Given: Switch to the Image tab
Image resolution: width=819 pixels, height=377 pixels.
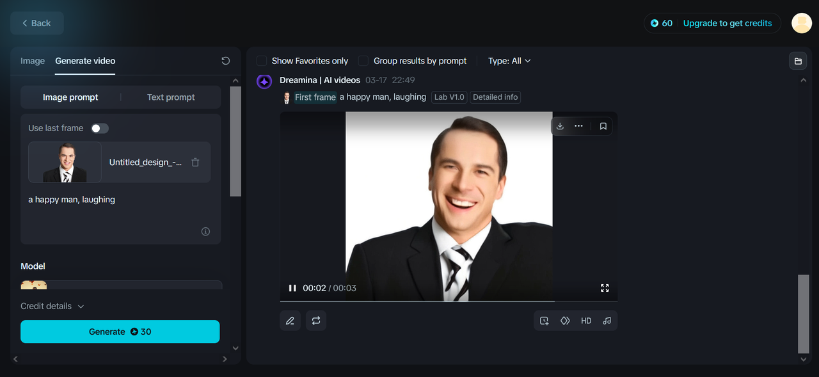Looking at the screenshot, I should 33,61.
